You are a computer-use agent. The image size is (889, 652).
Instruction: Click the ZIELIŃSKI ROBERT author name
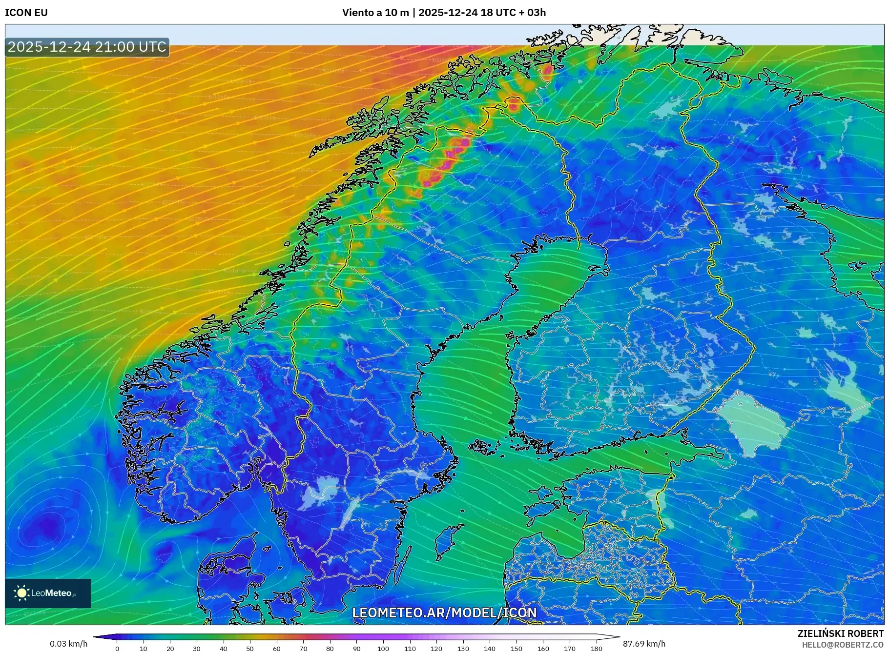point(840,633)
